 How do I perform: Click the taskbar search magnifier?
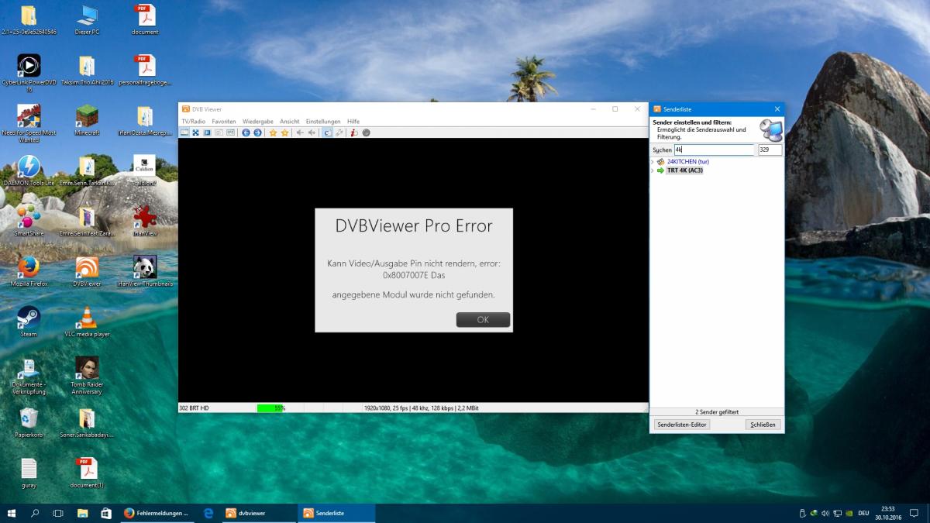click(35, 513)
